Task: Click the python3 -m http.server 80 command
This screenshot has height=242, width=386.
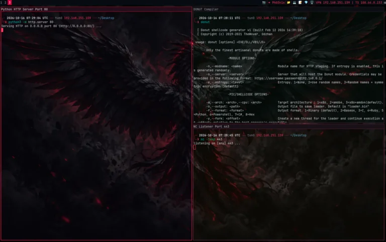Action: [31, 22]
